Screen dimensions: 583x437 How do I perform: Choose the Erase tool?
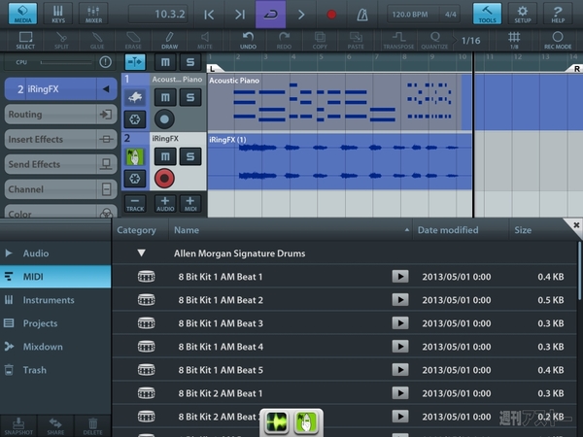pos(133,40)
